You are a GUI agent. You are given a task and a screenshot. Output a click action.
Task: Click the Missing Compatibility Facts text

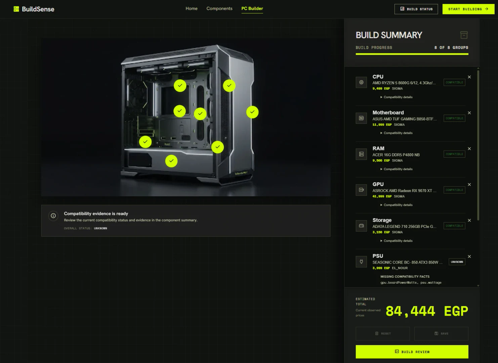[405, 277]
